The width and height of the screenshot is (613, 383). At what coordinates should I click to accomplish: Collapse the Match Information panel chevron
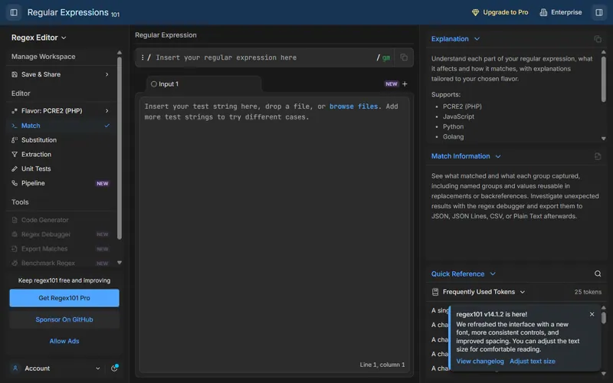497,156
